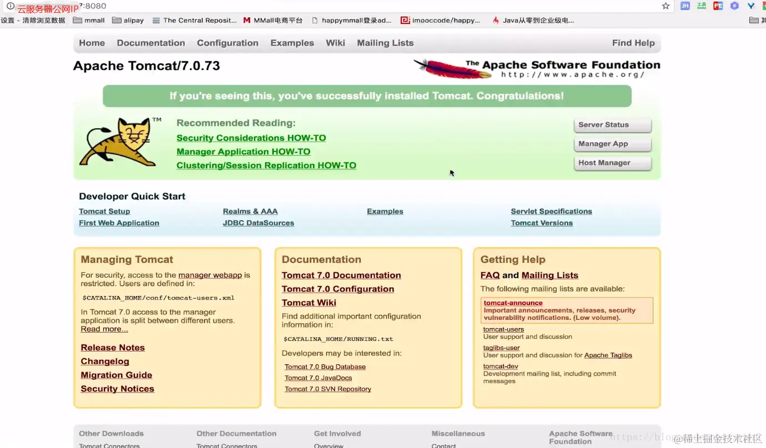Viewport: 766px width, 448px height.
Task: Open the tomcat-announce mailing list
Action: pyautogui.click(x=513, y=303)
